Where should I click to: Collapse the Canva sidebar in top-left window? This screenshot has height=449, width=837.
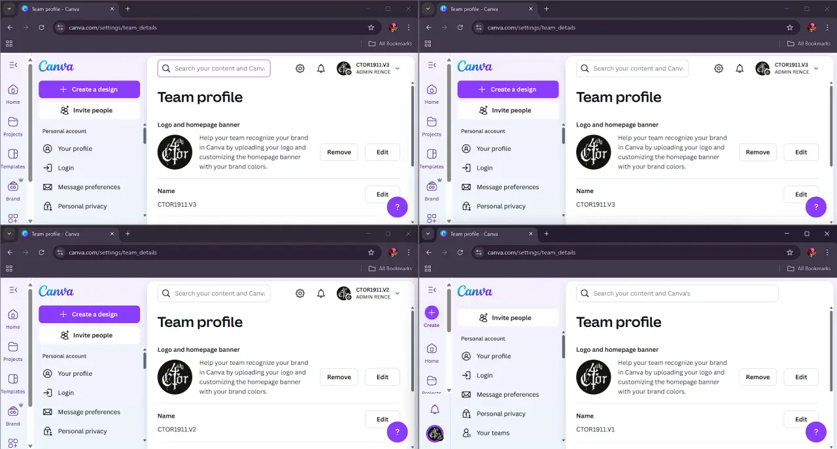tap(13, 65)
